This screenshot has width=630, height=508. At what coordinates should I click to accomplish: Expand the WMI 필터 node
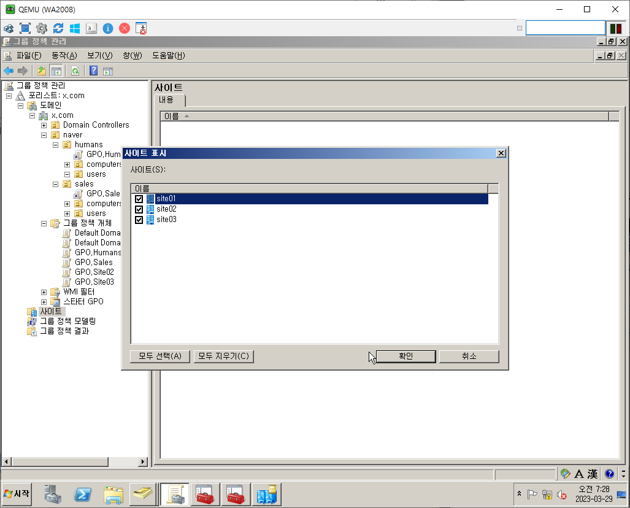point(44,292)
